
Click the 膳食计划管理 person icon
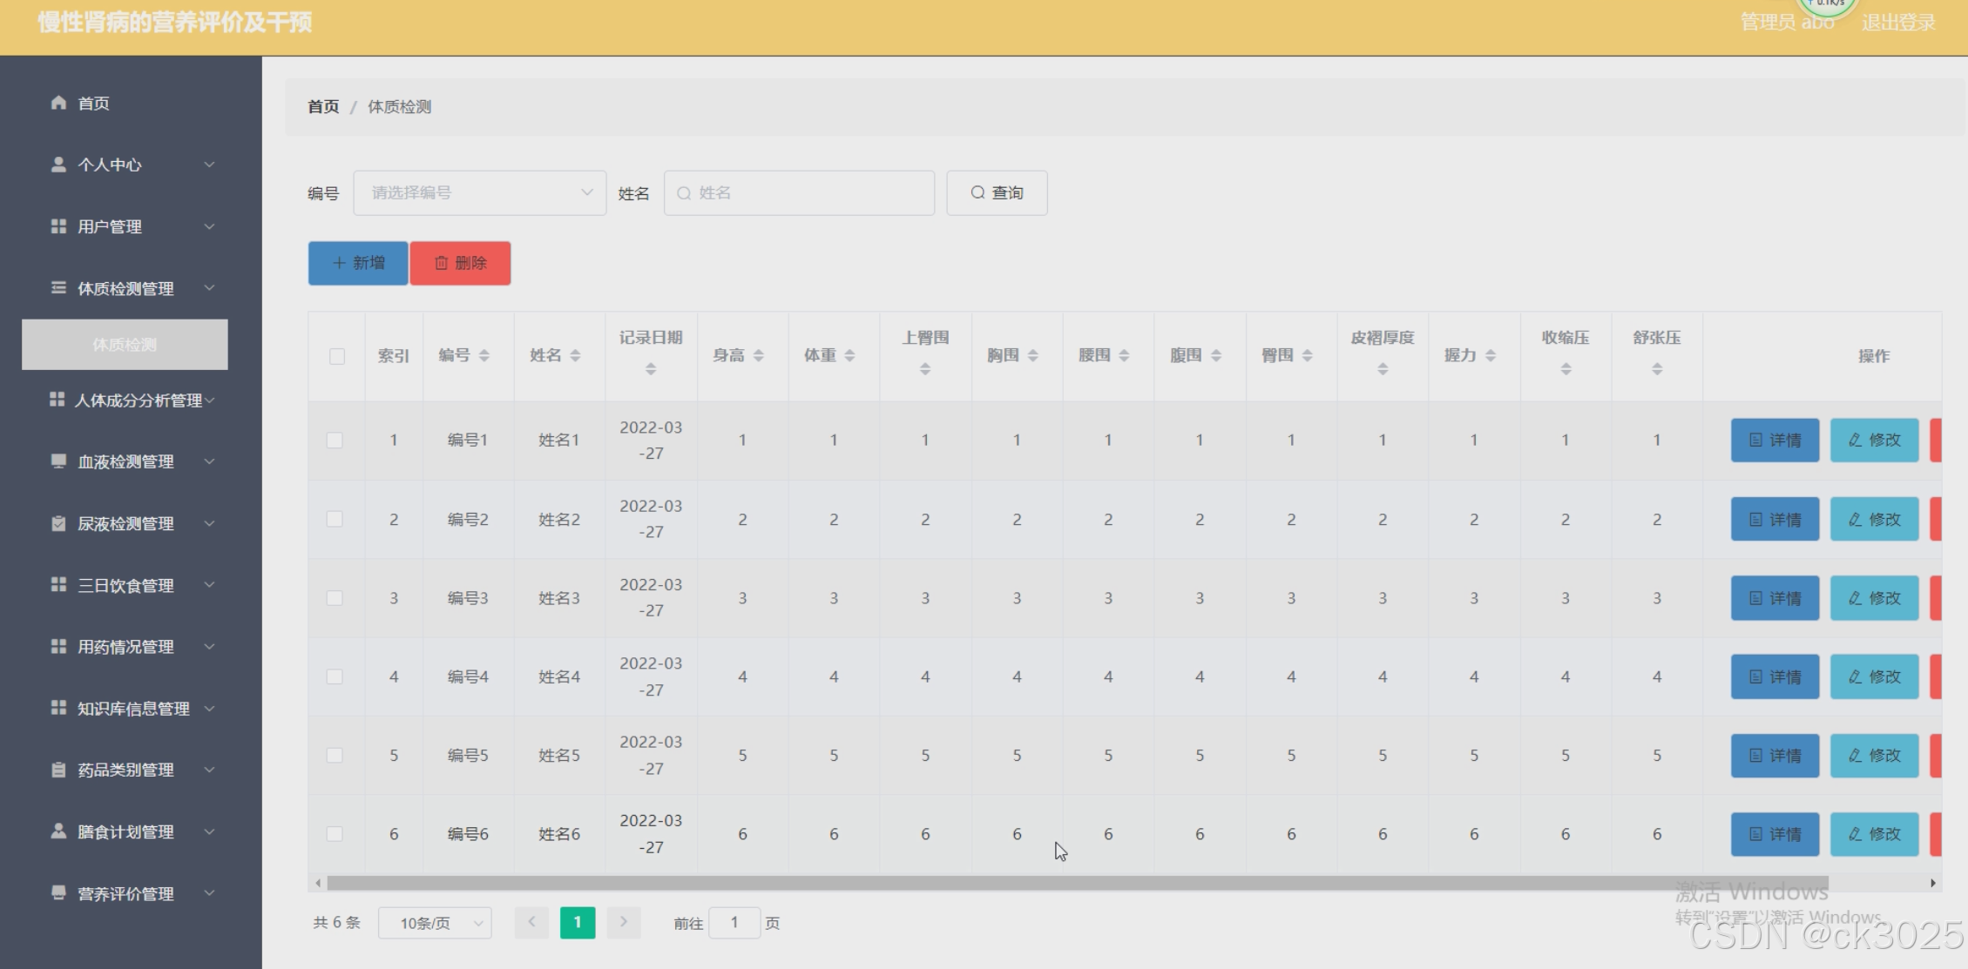(58, 831)
